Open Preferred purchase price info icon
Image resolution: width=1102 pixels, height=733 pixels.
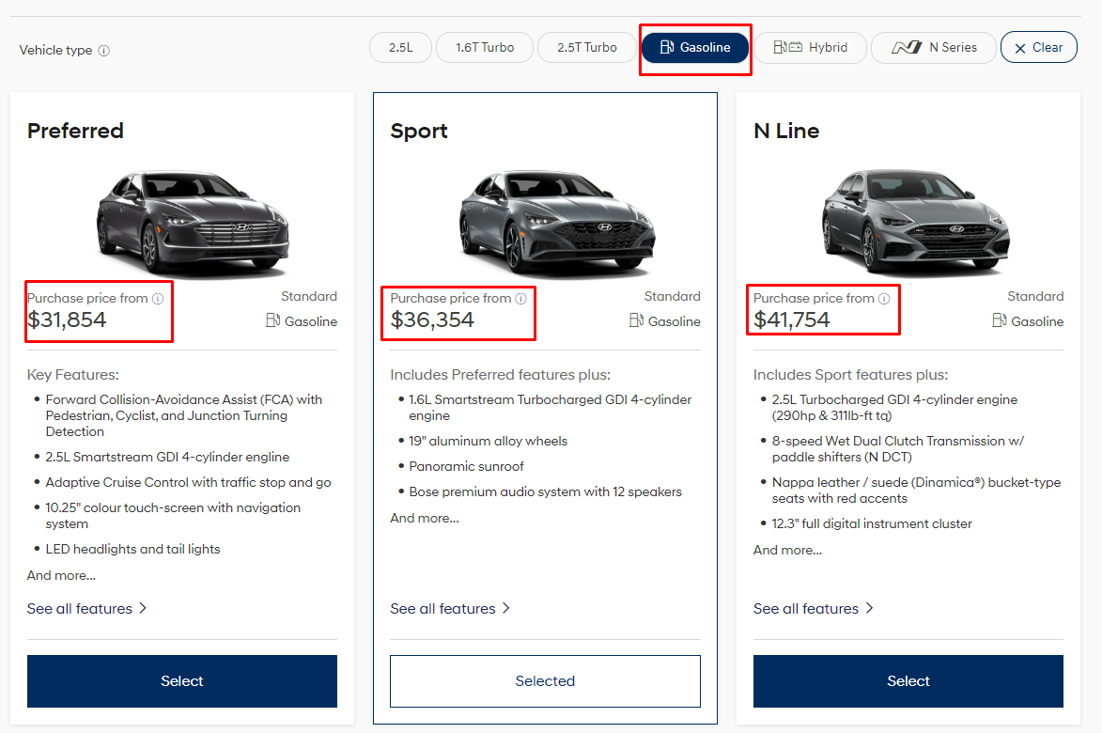pos(158,299)
